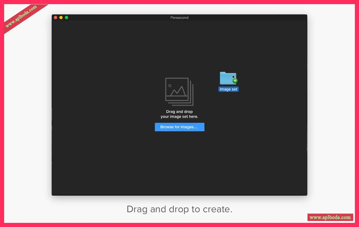359x227 pixels.
Task: Click the Persecond title in title bar
Action: tap(179, 18)
